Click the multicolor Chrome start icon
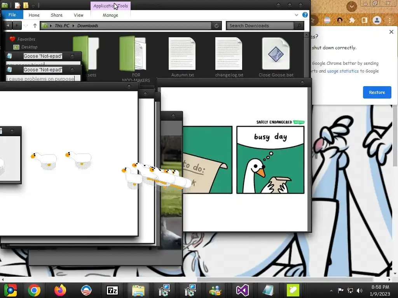Screen dimensions: 398x298 tap(10, 290)
